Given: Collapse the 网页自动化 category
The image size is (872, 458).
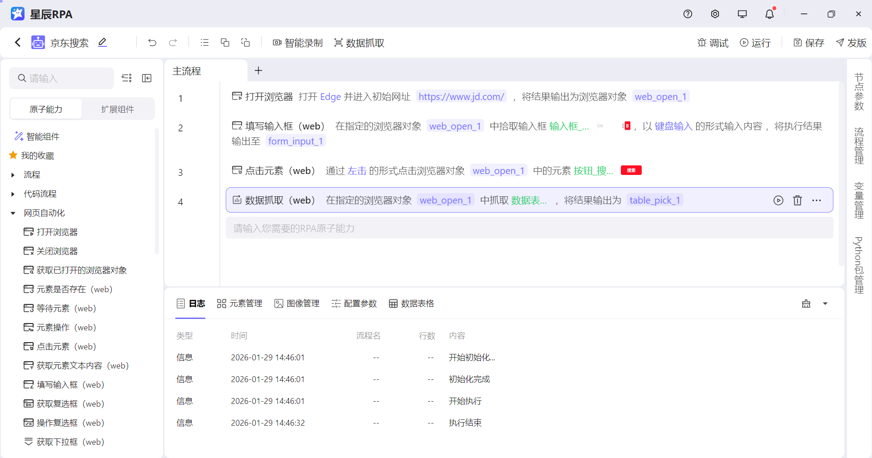Looking at the screenshot, I should click(12, 213).
